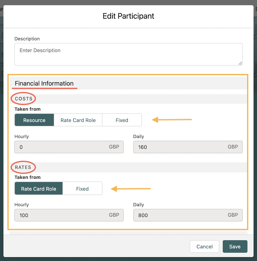Focus the Daily cost field showing 160
The width and height of the screenshot is (257, 261).
click(x=180, y=147)
